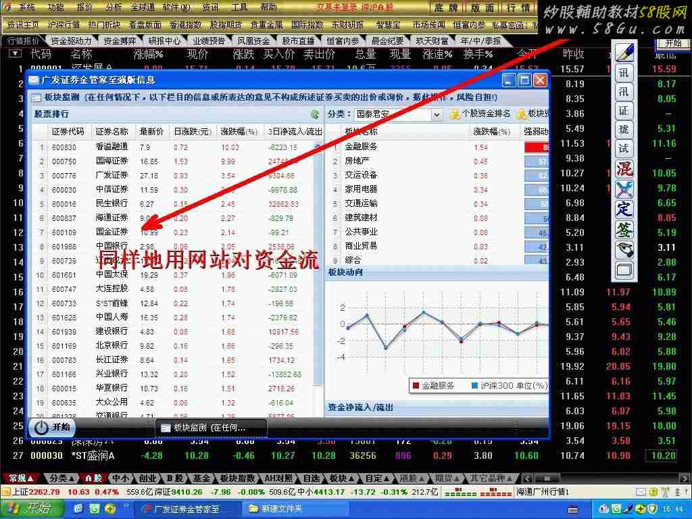Open the 资讯 menu

point(210,7)
